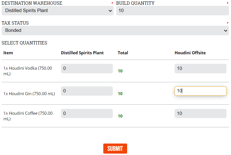
Task: Click the Houdini Vodka total value
Action: pos(120,71)
